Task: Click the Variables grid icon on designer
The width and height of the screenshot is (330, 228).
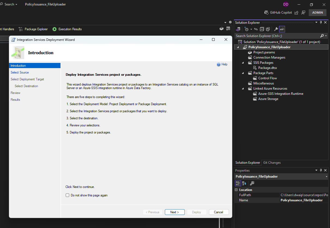Action: [228, 29]
